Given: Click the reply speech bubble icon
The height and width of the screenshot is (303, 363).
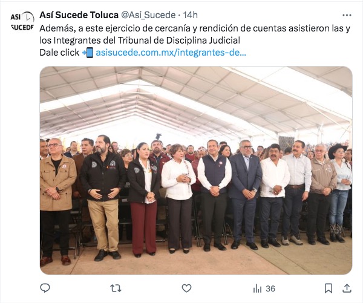Looking at the screenshot, I should click(x=45, y=288).
